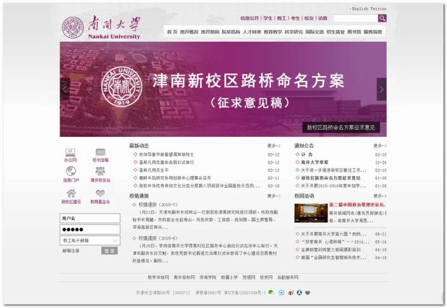Open 服务指南 navigation menu
The height and width of the screenshot is (308, 447).
(372, 32)
